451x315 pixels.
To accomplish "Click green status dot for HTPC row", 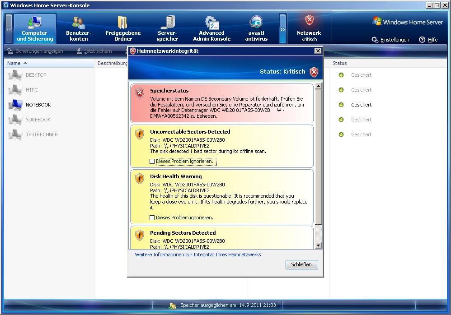I will [341, 90].
